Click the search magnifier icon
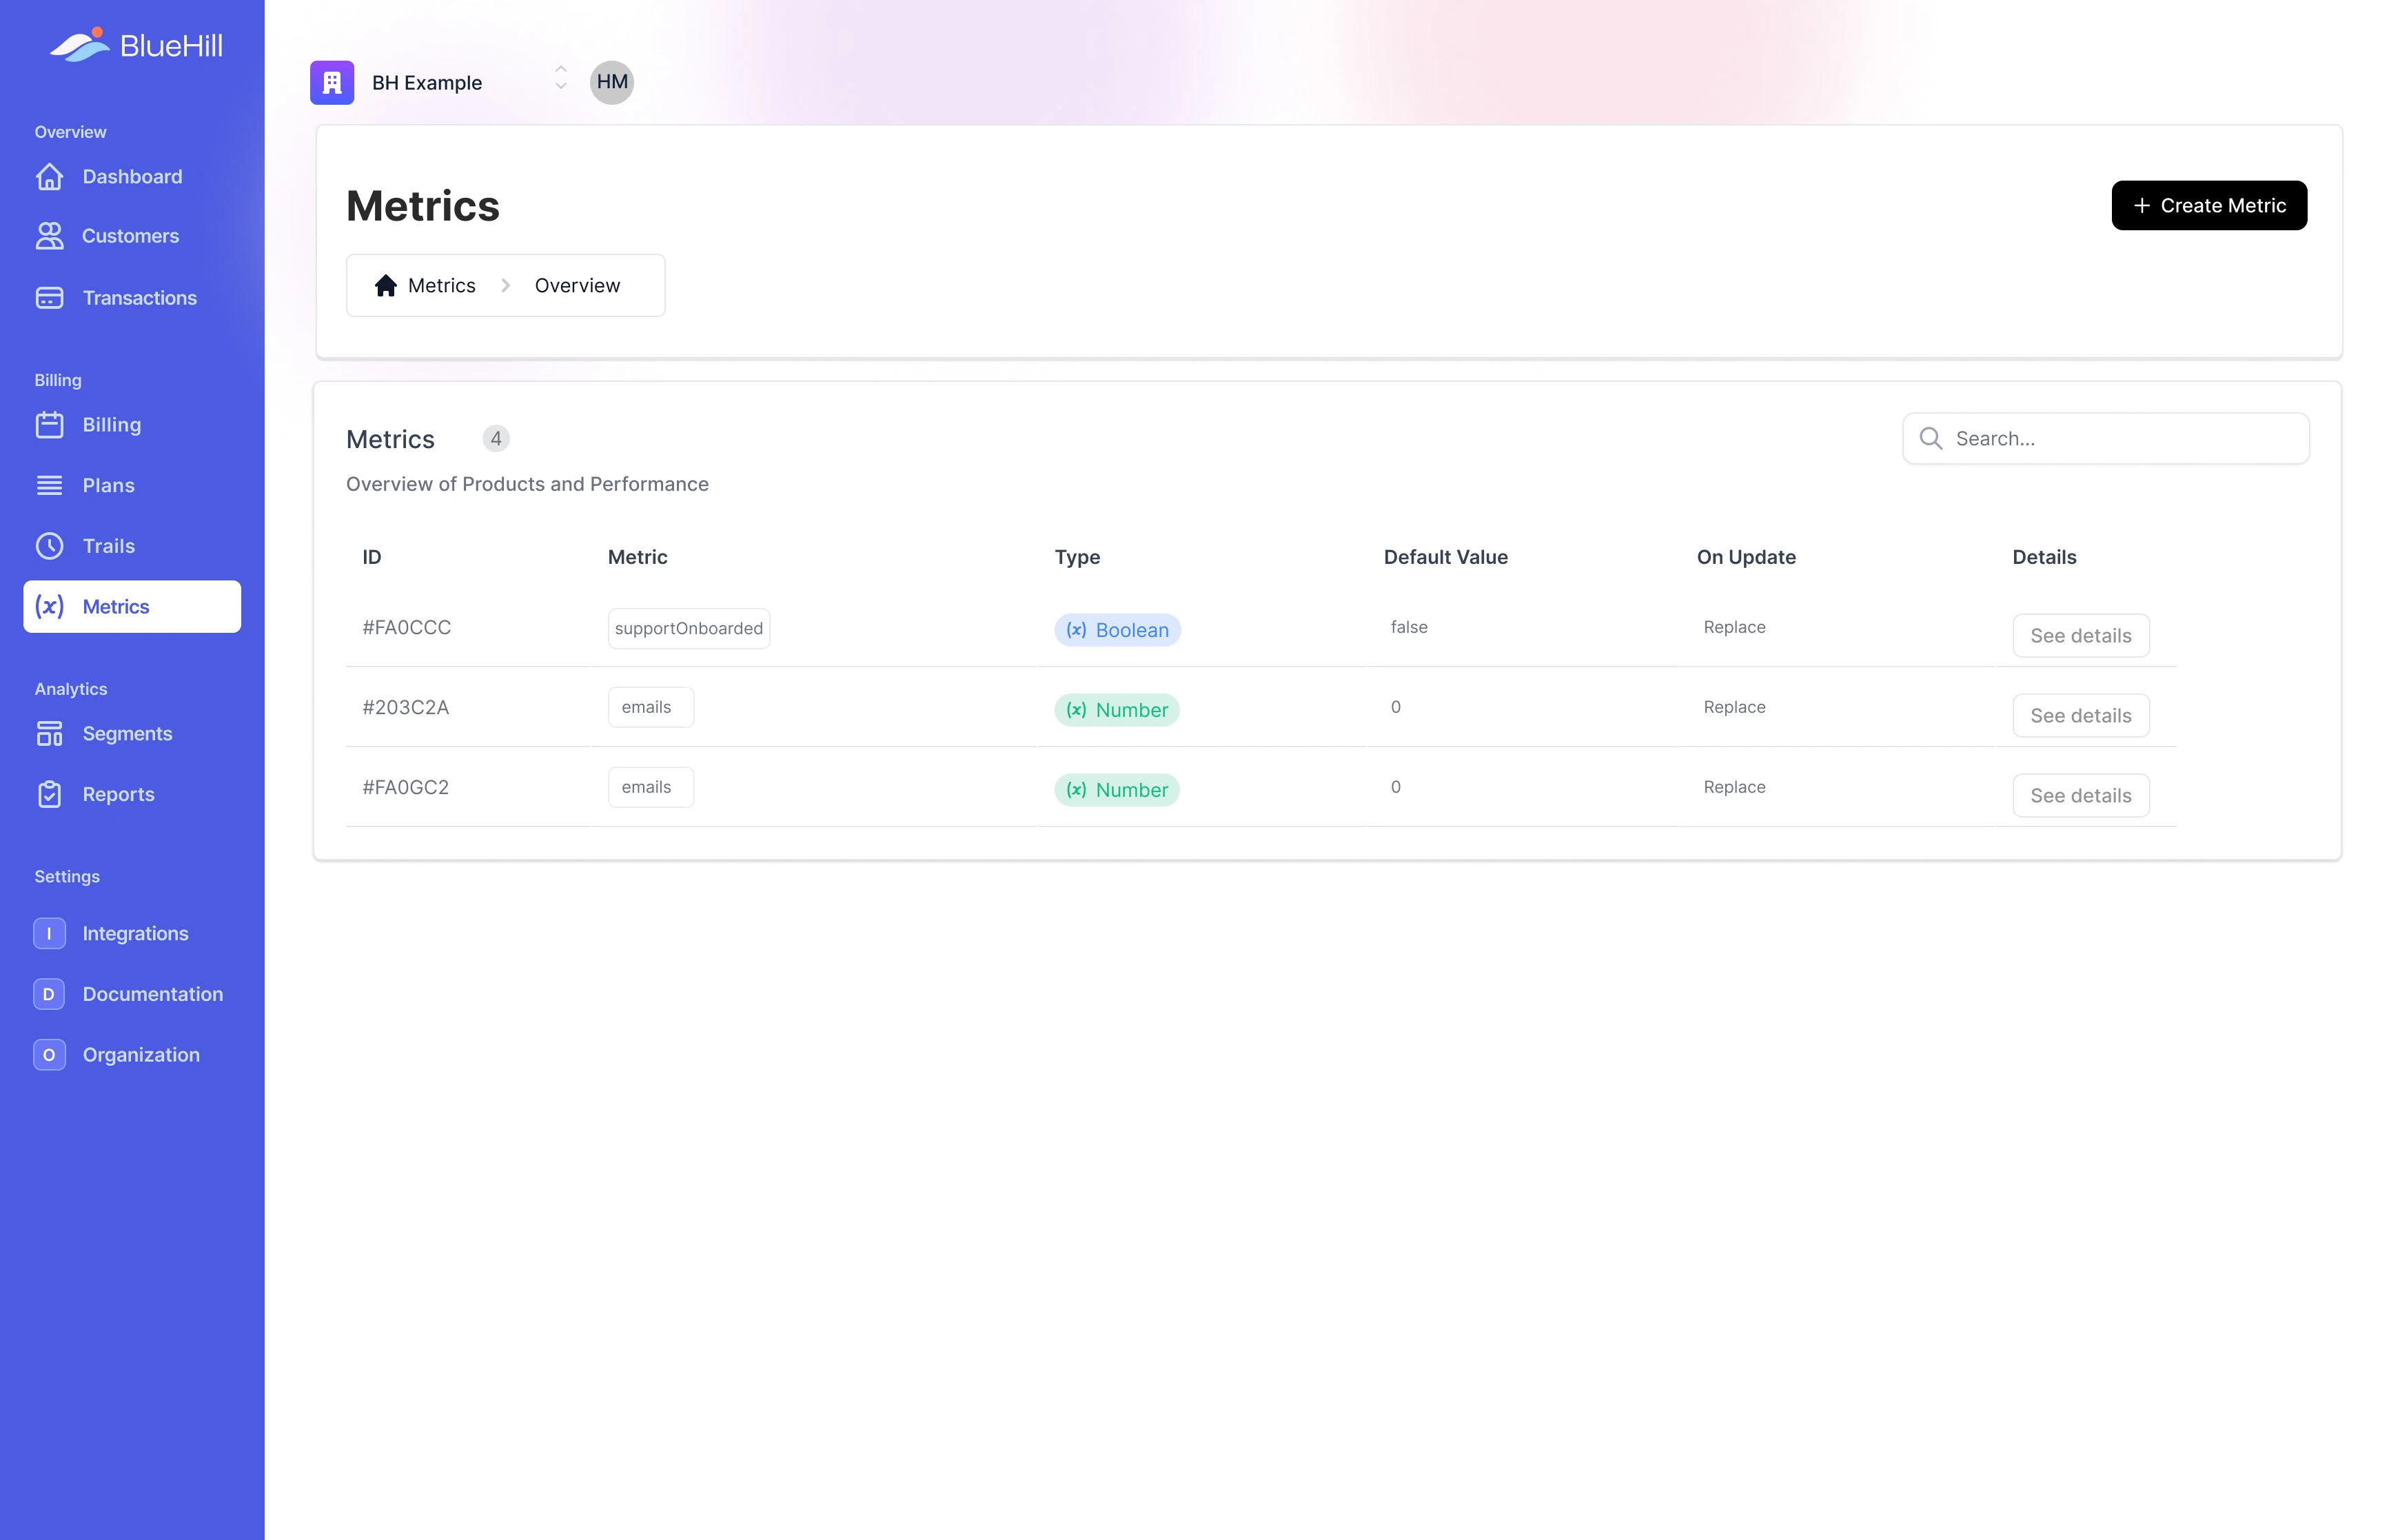 pyautogui.click(x=1930, y=439)
